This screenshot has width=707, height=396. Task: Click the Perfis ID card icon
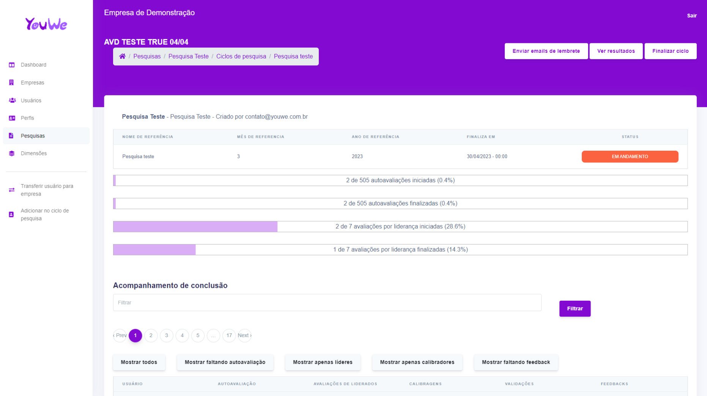click(x=12, y=118)
